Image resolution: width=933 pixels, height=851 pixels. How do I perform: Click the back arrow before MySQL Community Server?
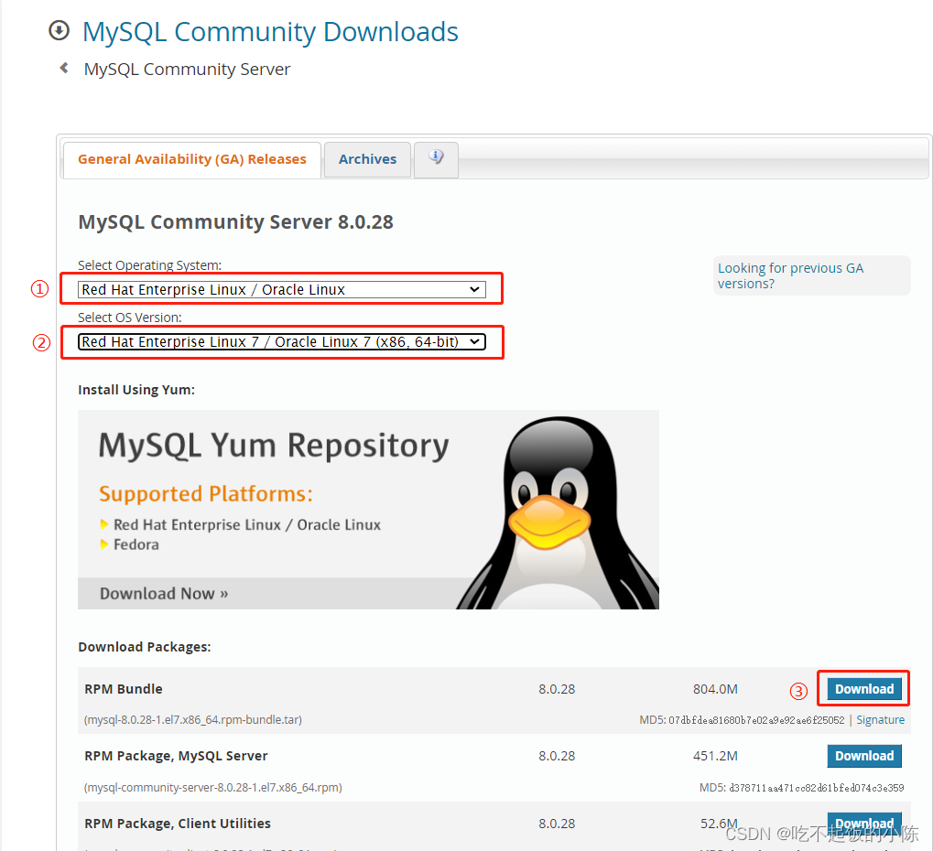64,69
